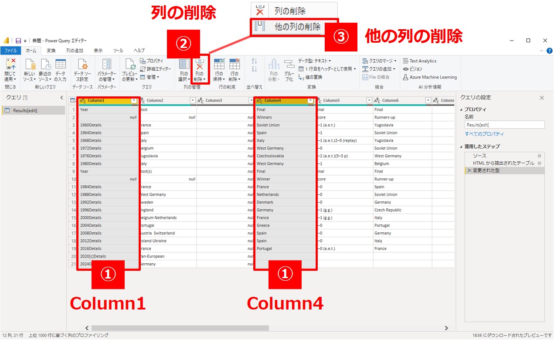Click the 名前 field containing Results[edit]
Viewport: 554px width, 340px height.
click(504, 125)
